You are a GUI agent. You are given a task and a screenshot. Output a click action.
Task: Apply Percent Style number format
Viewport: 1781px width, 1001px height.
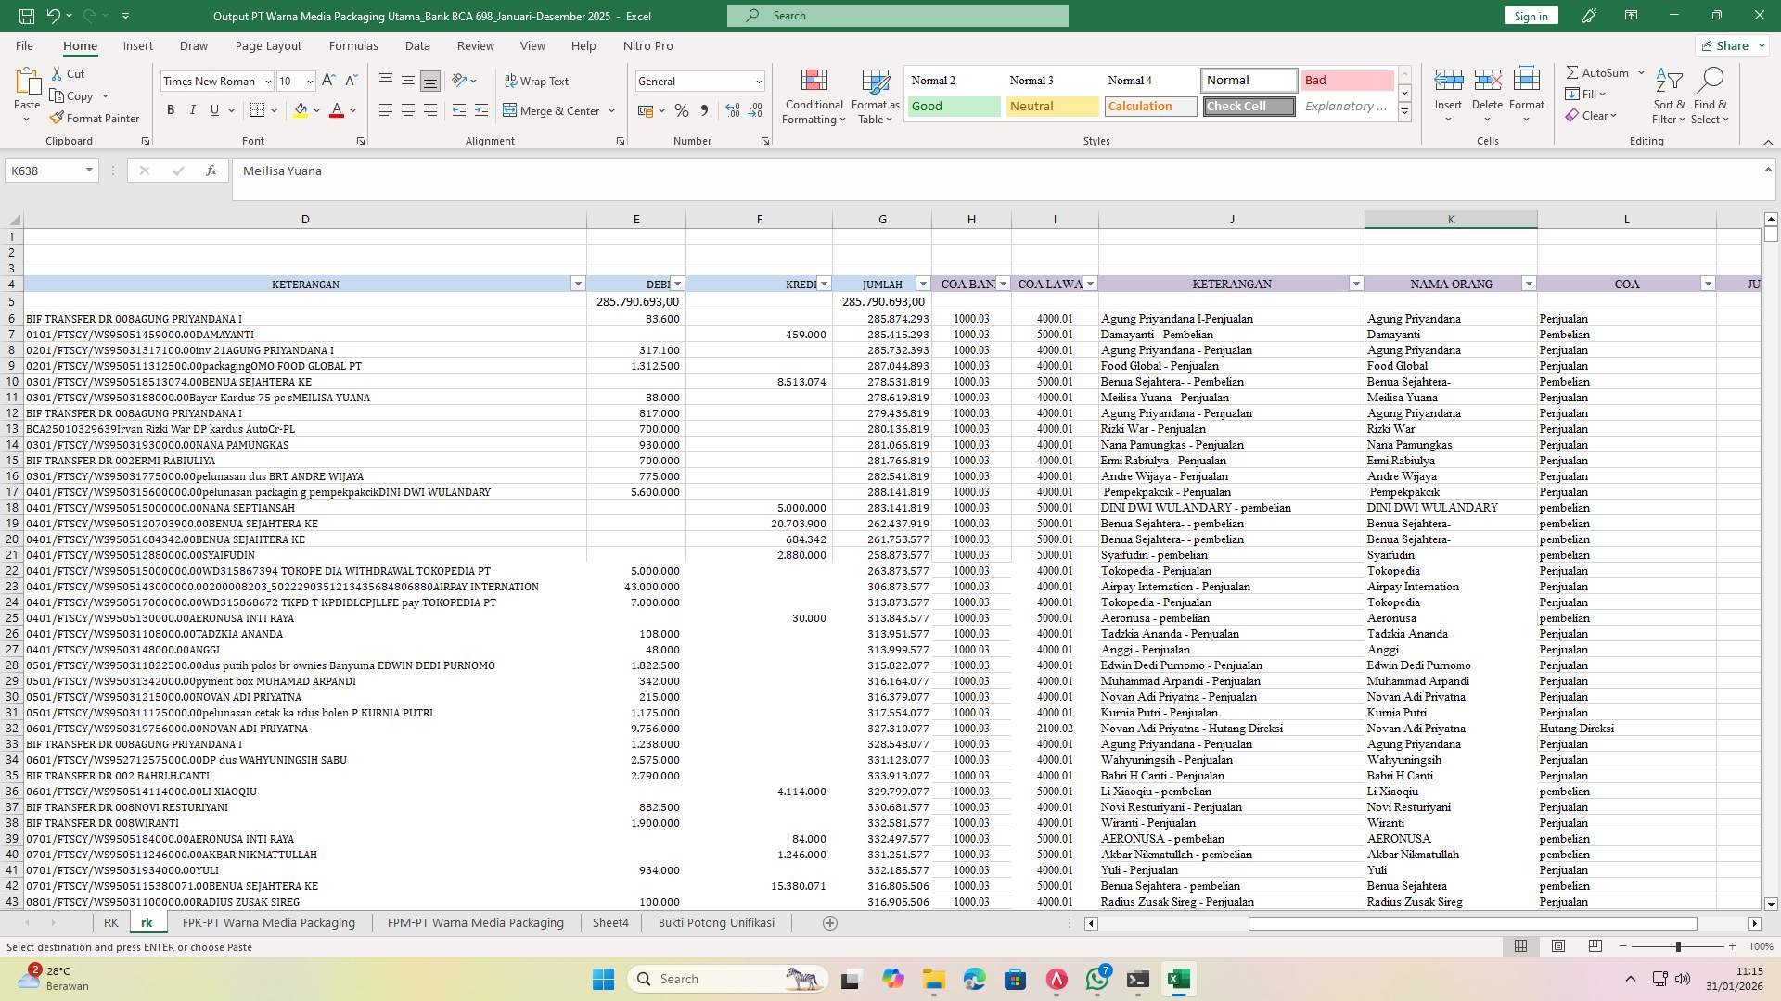pyautogui.click(x=682, y=110)
